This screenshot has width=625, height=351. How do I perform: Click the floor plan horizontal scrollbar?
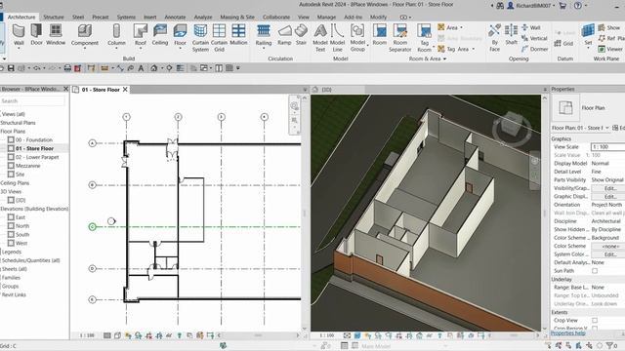[x=258, y=335]
